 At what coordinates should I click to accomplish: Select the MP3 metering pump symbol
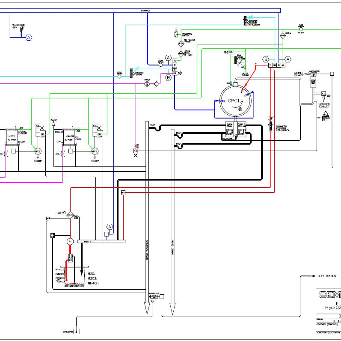[95, 151]
